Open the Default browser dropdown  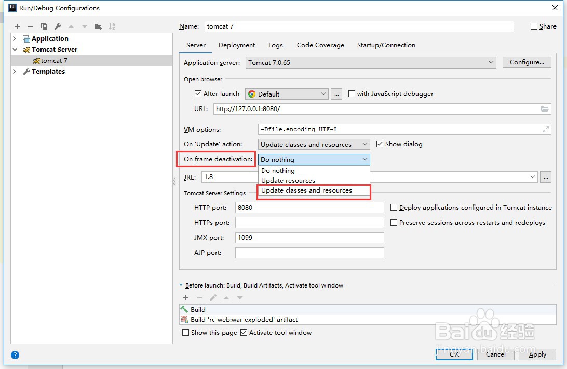287,94
